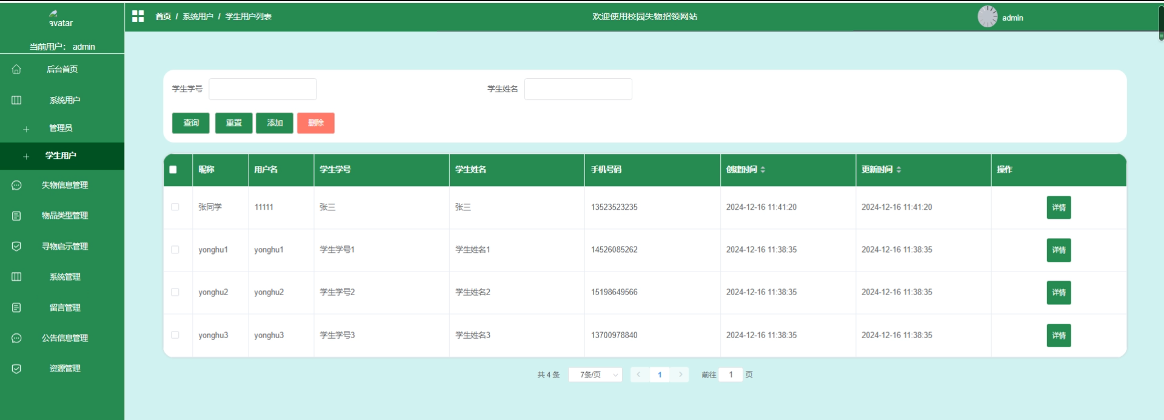Click the sidebar avatar logo
This screenshot has height=420, width=1164.
(61, 19)
